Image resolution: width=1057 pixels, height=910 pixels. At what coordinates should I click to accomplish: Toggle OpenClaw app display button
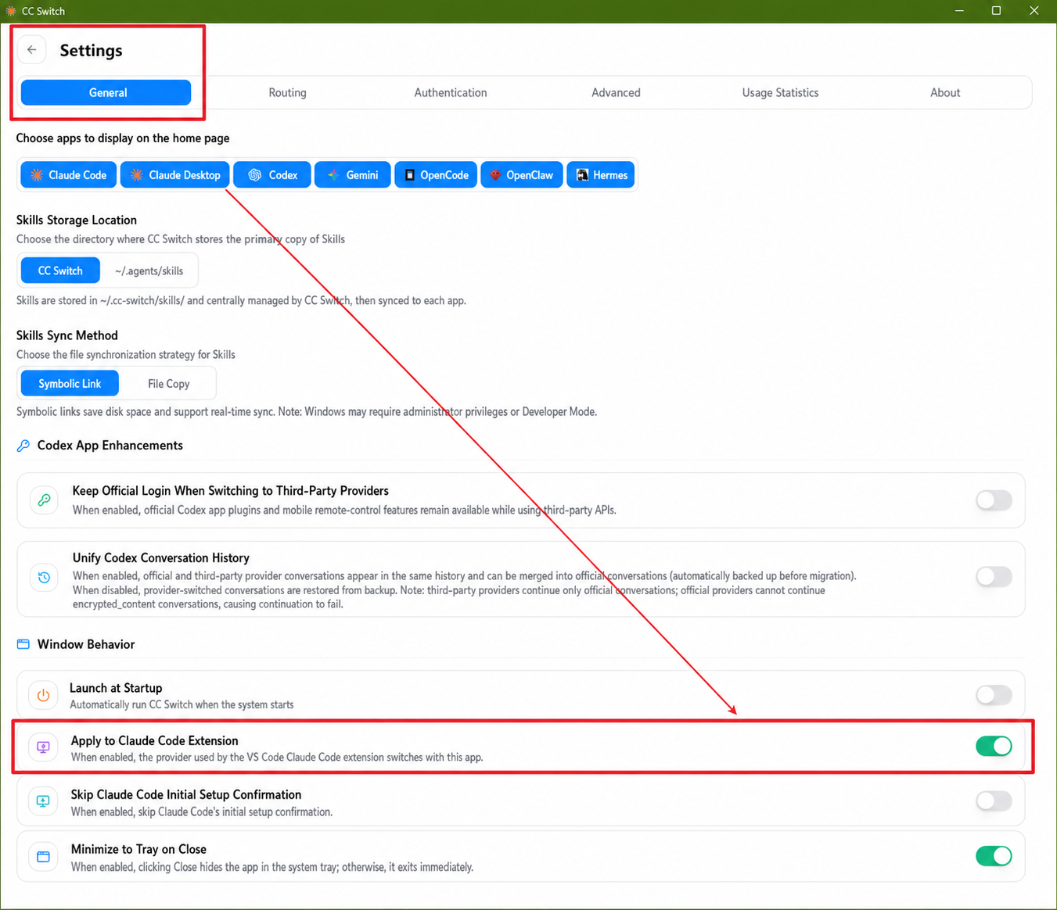[x=522, y=175]
